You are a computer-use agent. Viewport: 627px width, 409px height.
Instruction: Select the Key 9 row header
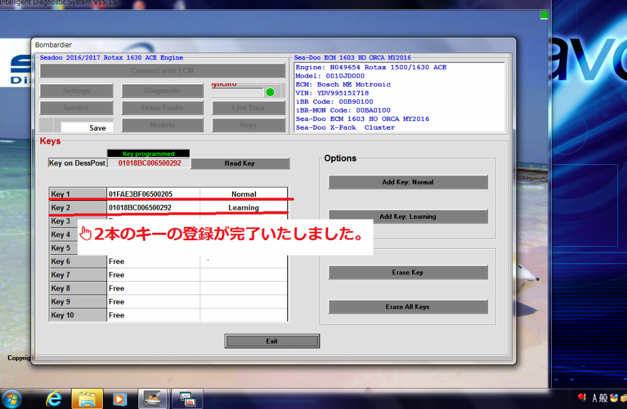pyautogui.click(x=78, y=302)
